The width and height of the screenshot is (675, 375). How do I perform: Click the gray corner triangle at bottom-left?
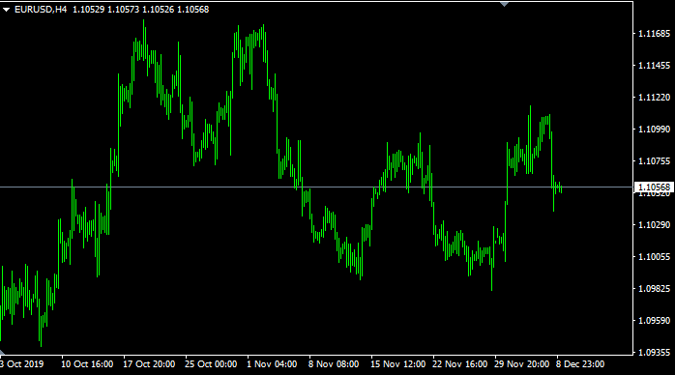coord(2,352)
